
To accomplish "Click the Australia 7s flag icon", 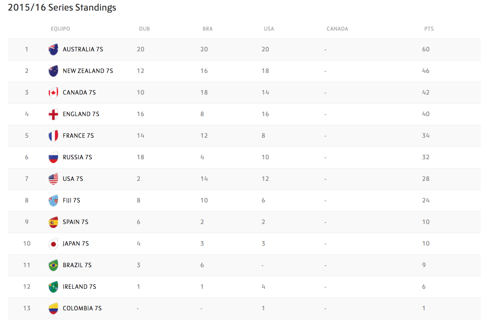I will pyautogui.click(x=53, y=49).
